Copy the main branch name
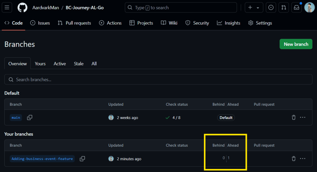The image size is (317, 172). [x=30, y=117]
